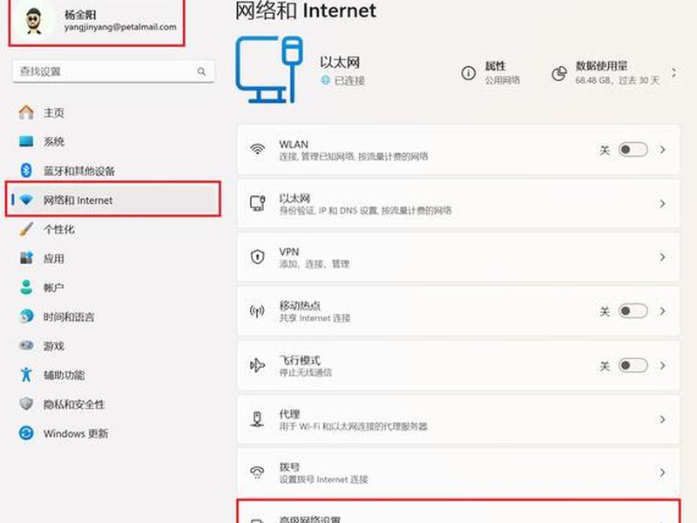Image resolution: width=697 pixels, height=523 pixels.
Task: Click the gamepad icon beside 游戏
Action: (x=26, y=345)
